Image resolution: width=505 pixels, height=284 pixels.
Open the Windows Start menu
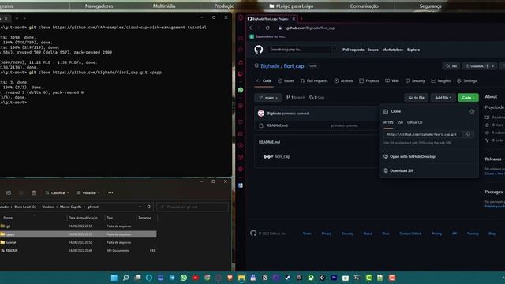click(114, 278)
